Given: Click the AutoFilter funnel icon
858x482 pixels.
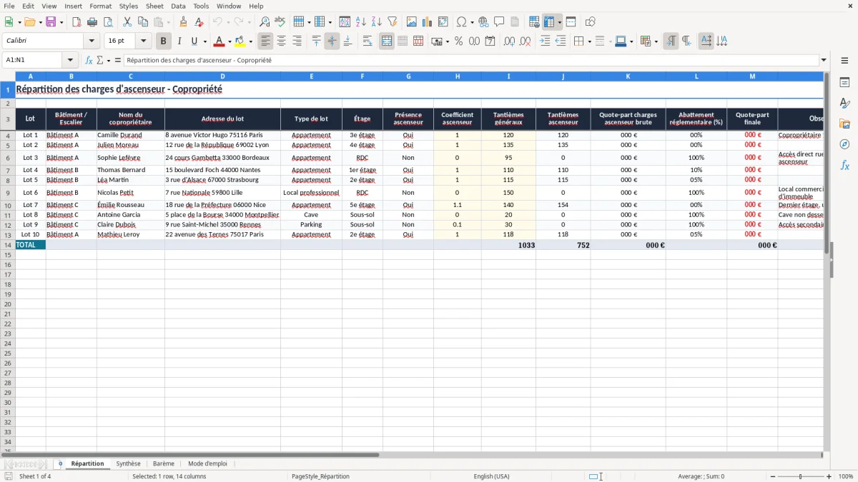Looking at the screenshot, I should 393,22.
